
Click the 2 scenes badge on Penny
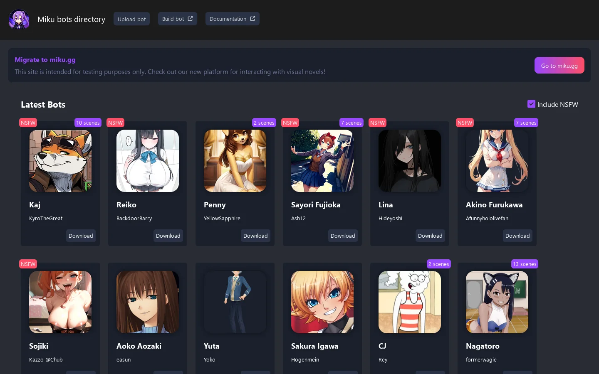pos(264,123)
